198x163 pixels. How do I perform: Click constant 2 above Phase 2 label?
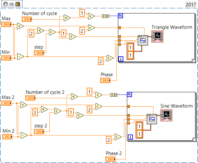pos(109,140)
